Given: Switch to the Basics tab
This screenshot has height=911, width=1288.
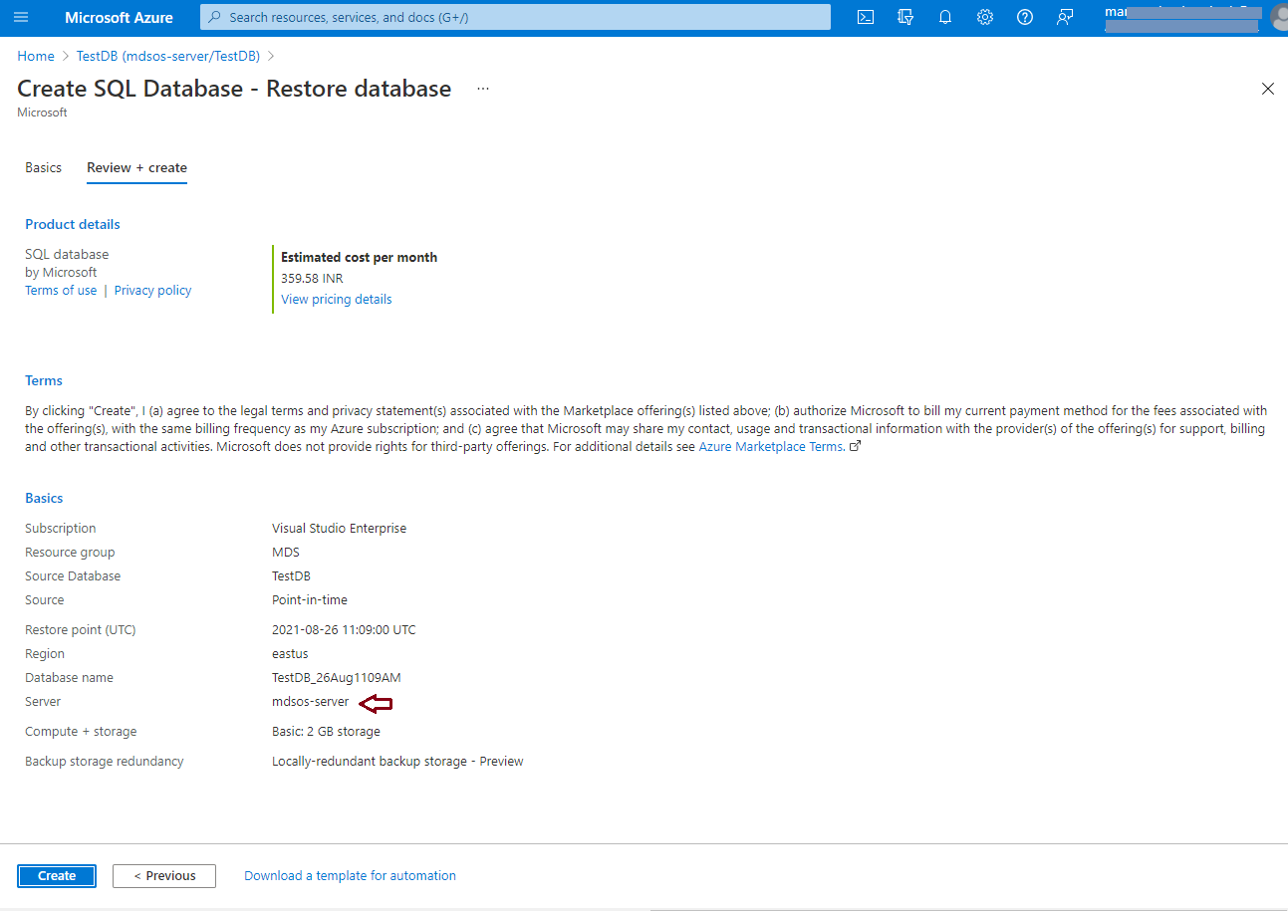Looking at the screenshot, I should point(44,167).
